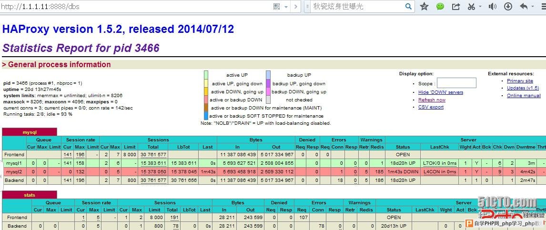Click the blue SOFT STOPPED legend swatch

coord(206,116)
